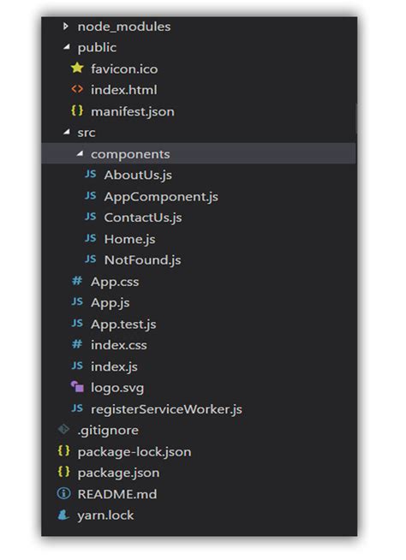Select the node_modules folder name
Viewport: 406px width, 560px height.
tap(124, 27)
